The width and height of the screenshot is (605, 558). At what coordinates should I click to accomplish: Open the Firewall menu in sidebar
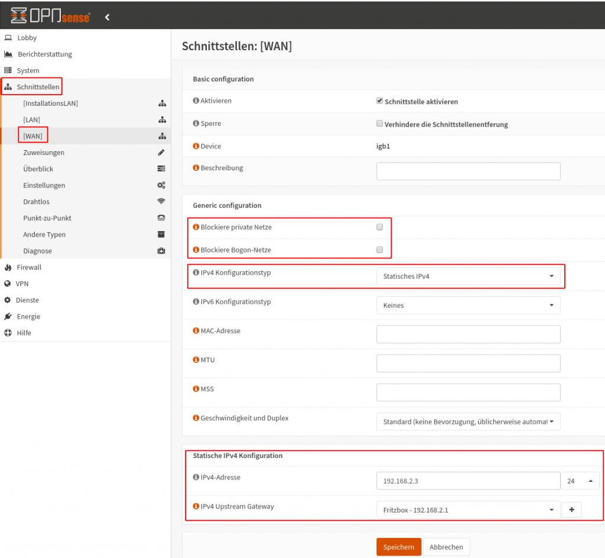pyautogui.click(x=29, y=267)
